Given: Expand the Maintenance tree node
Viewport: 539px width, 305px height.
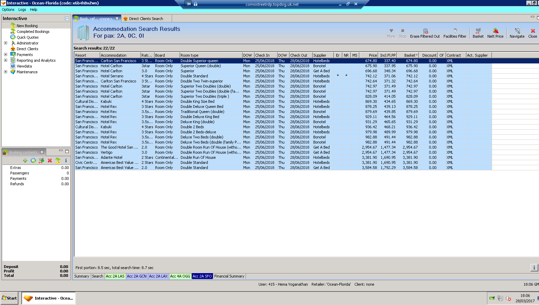Looking at the screenshot, I should (5, 72).
